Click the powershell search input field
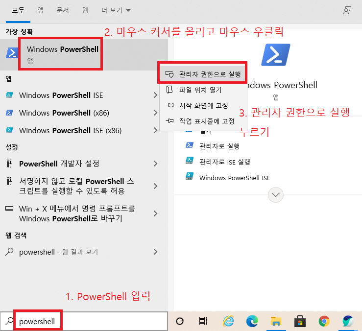362x331 pixels. (x=84, y=321)
